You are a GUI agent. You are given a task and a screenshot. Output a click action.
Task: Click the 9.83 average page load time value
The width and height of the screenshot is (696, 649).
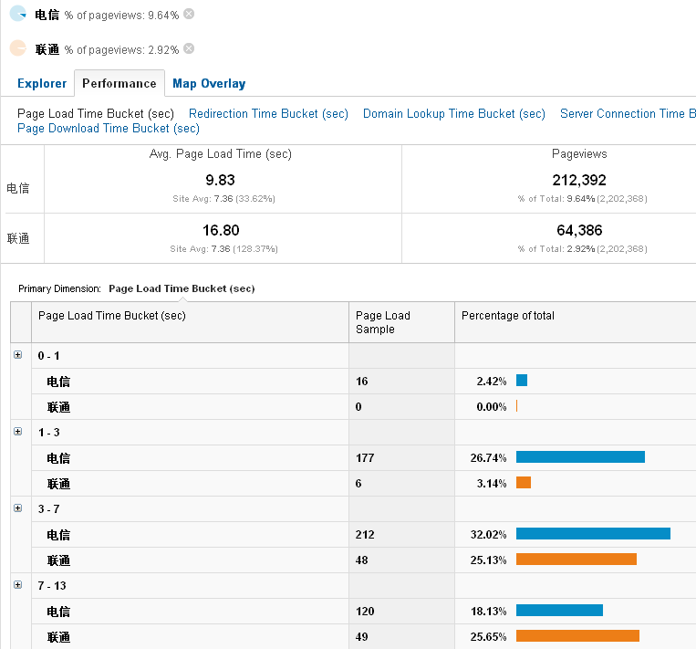[x=220, y=180]
